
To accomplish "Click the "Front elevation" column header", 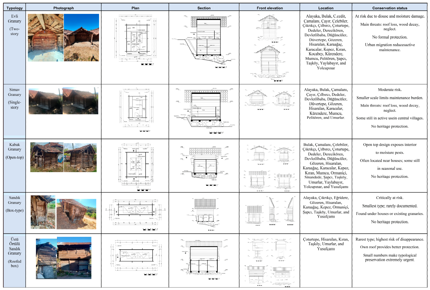I will point(270,8).
